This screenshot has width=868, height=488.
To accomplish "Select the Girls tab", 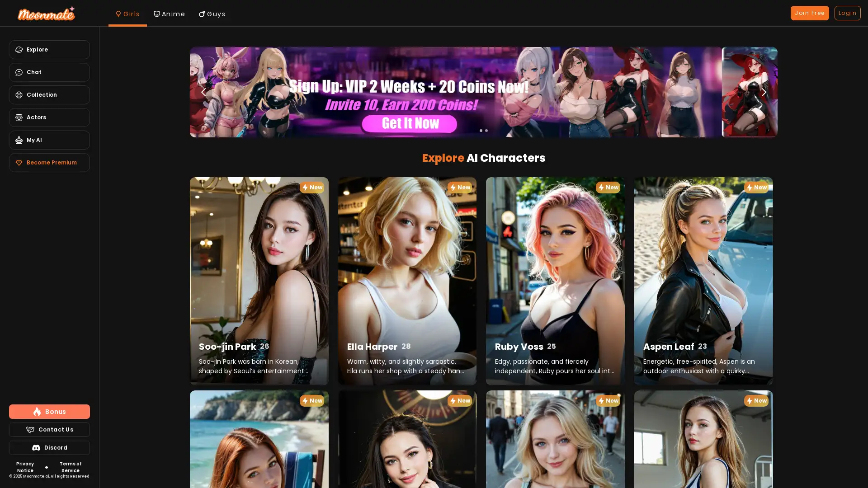I will pos(127,14).
